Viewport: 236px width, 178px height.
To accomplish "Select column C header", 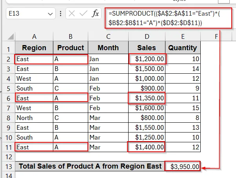I will point(108,36).
